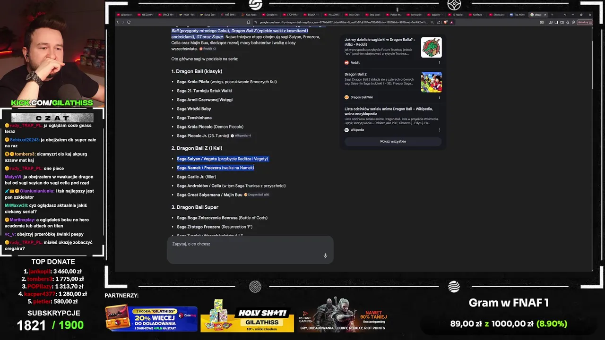Click Saga Tenshinhana item
Viewport: 605px width, 340px height.
[194, 118]
